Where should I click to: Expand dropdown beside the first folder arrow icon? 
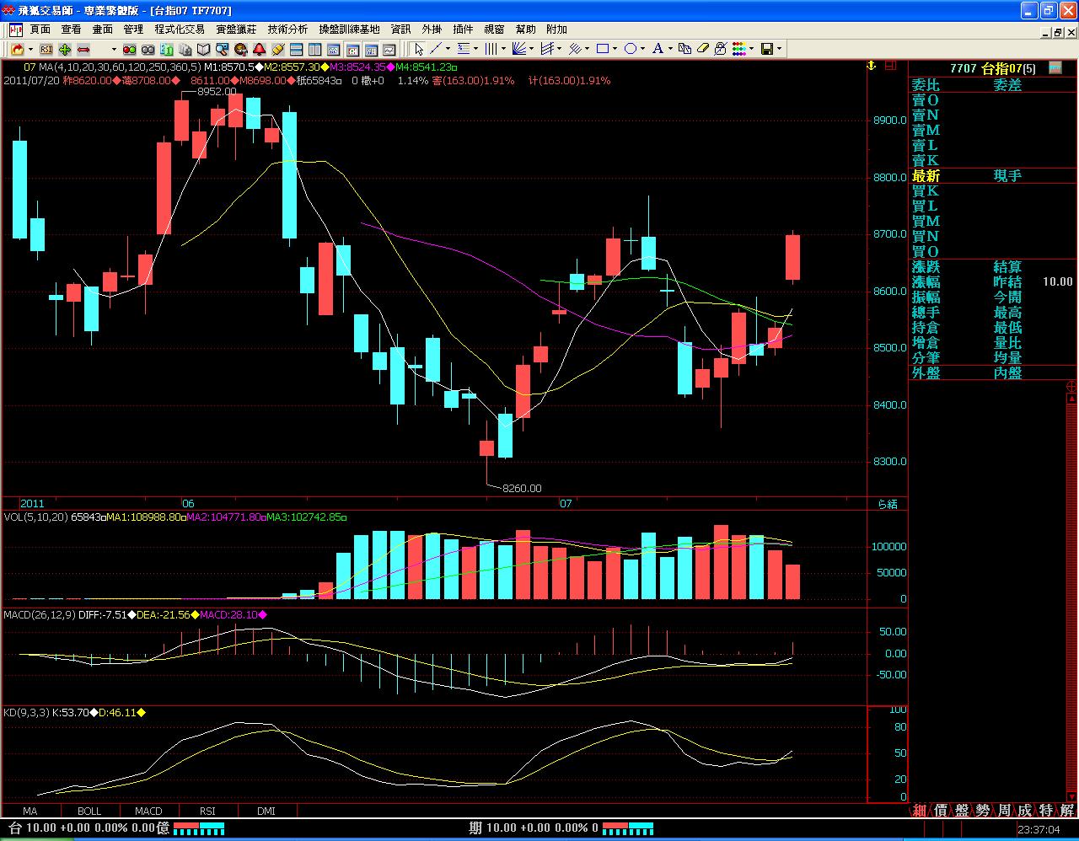pos(30,49)
